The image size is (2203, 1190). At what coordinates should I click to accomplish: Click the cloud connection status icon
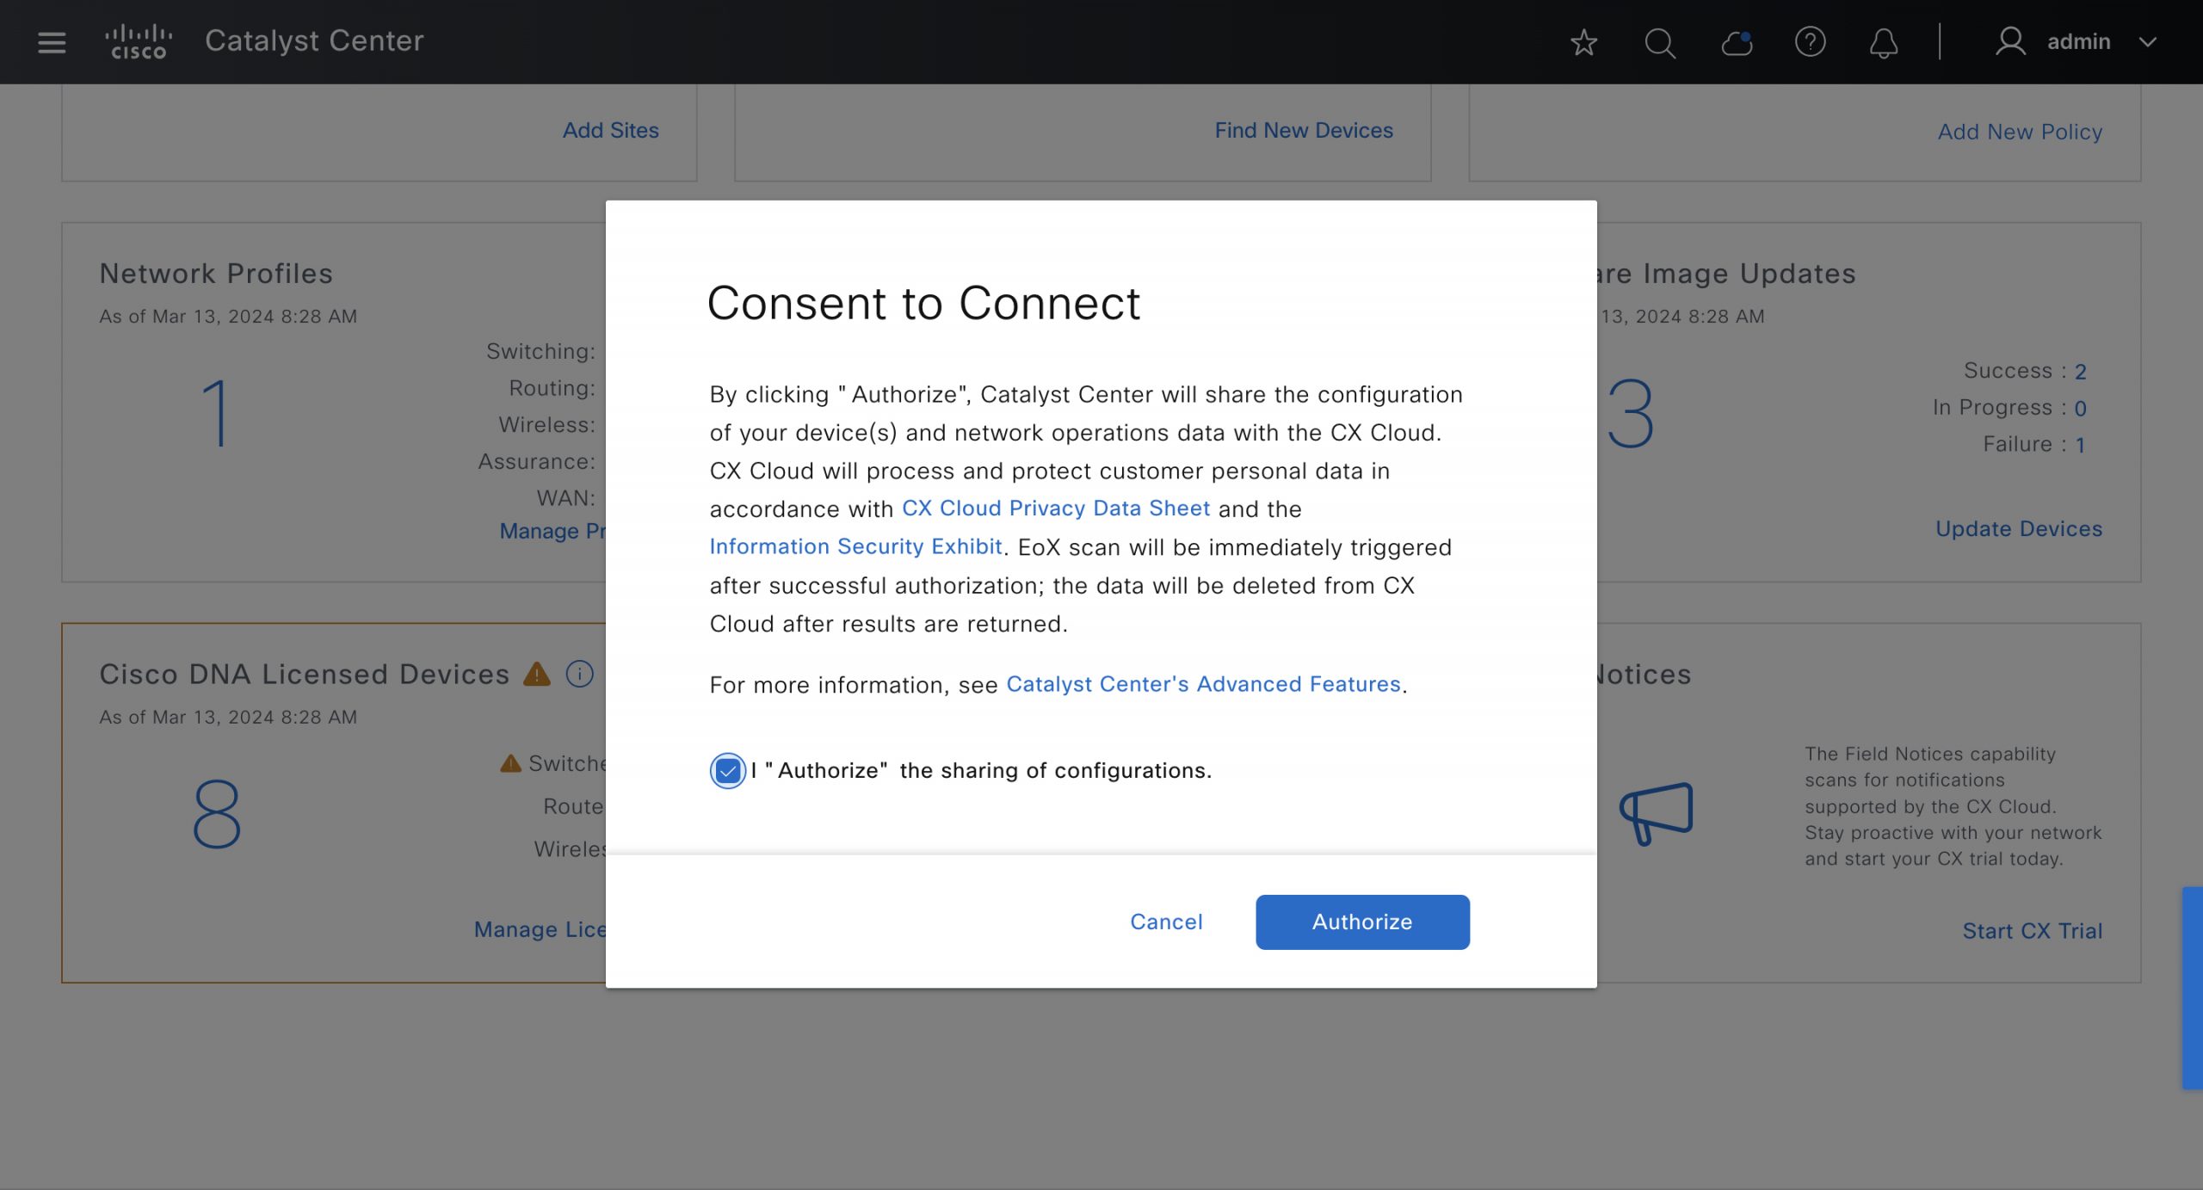click(1737, 42)
